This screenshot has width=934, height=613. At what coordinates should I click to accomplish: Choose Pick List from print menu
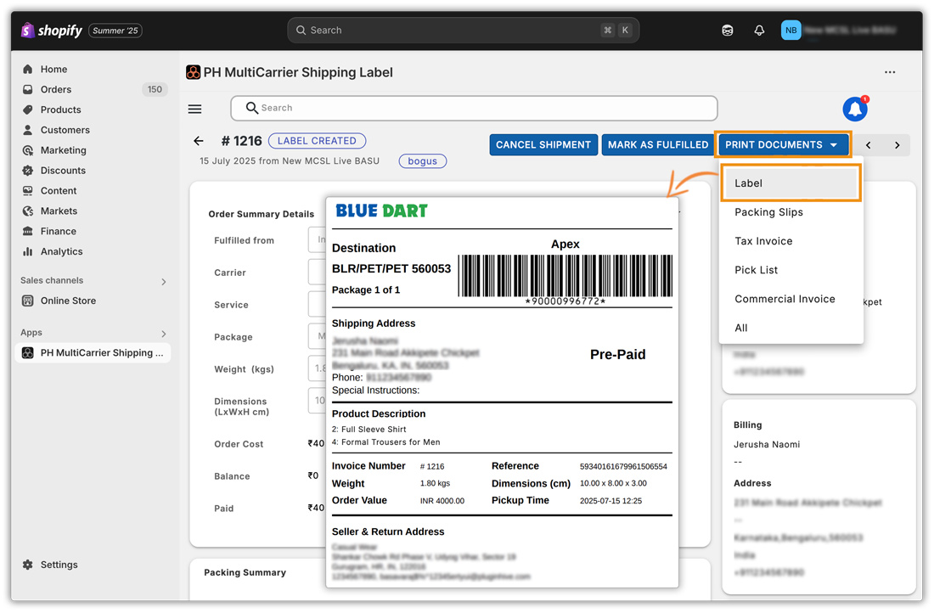click(791, 270)
